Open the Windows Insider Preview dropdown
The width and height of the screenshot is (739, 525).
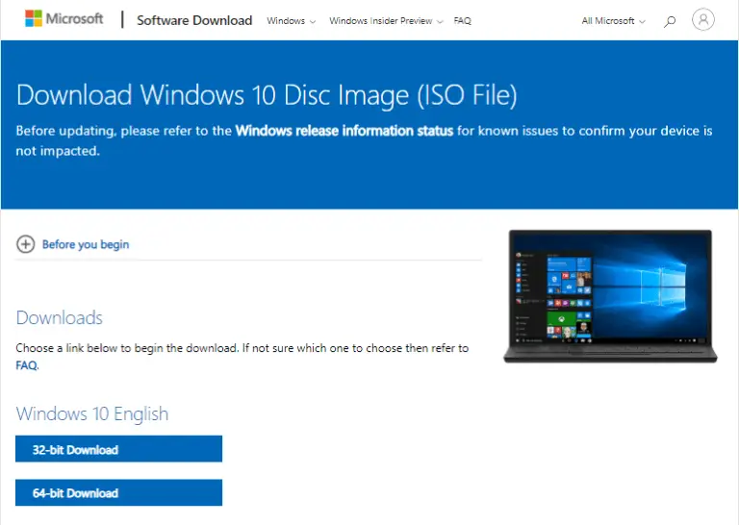[x=386, y=21]
